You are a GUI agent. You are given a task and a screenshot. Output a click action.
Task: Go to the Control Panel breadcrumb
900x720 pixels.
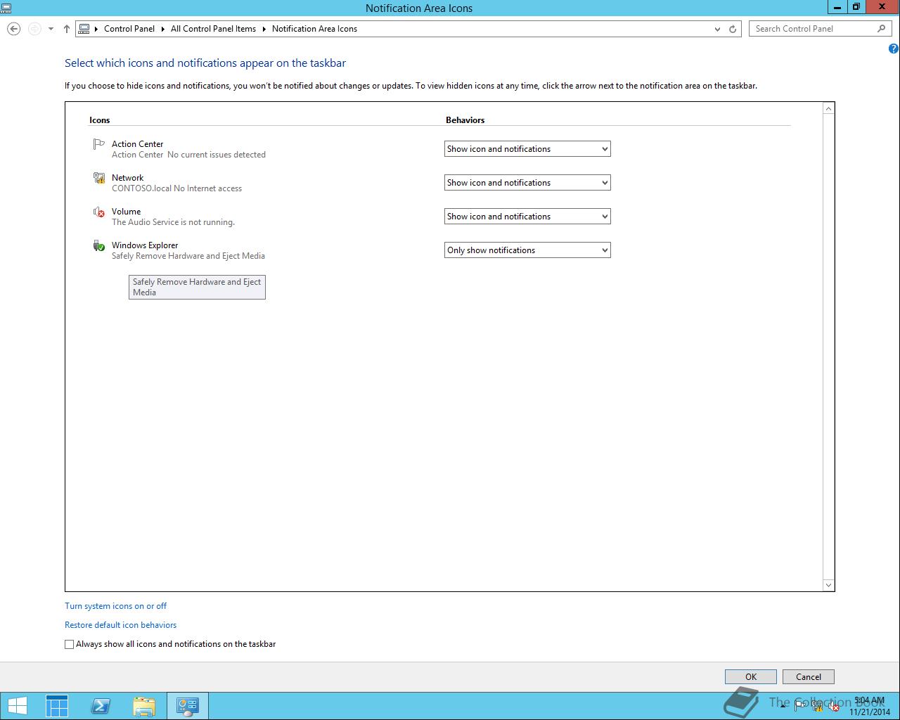(129, 29)
